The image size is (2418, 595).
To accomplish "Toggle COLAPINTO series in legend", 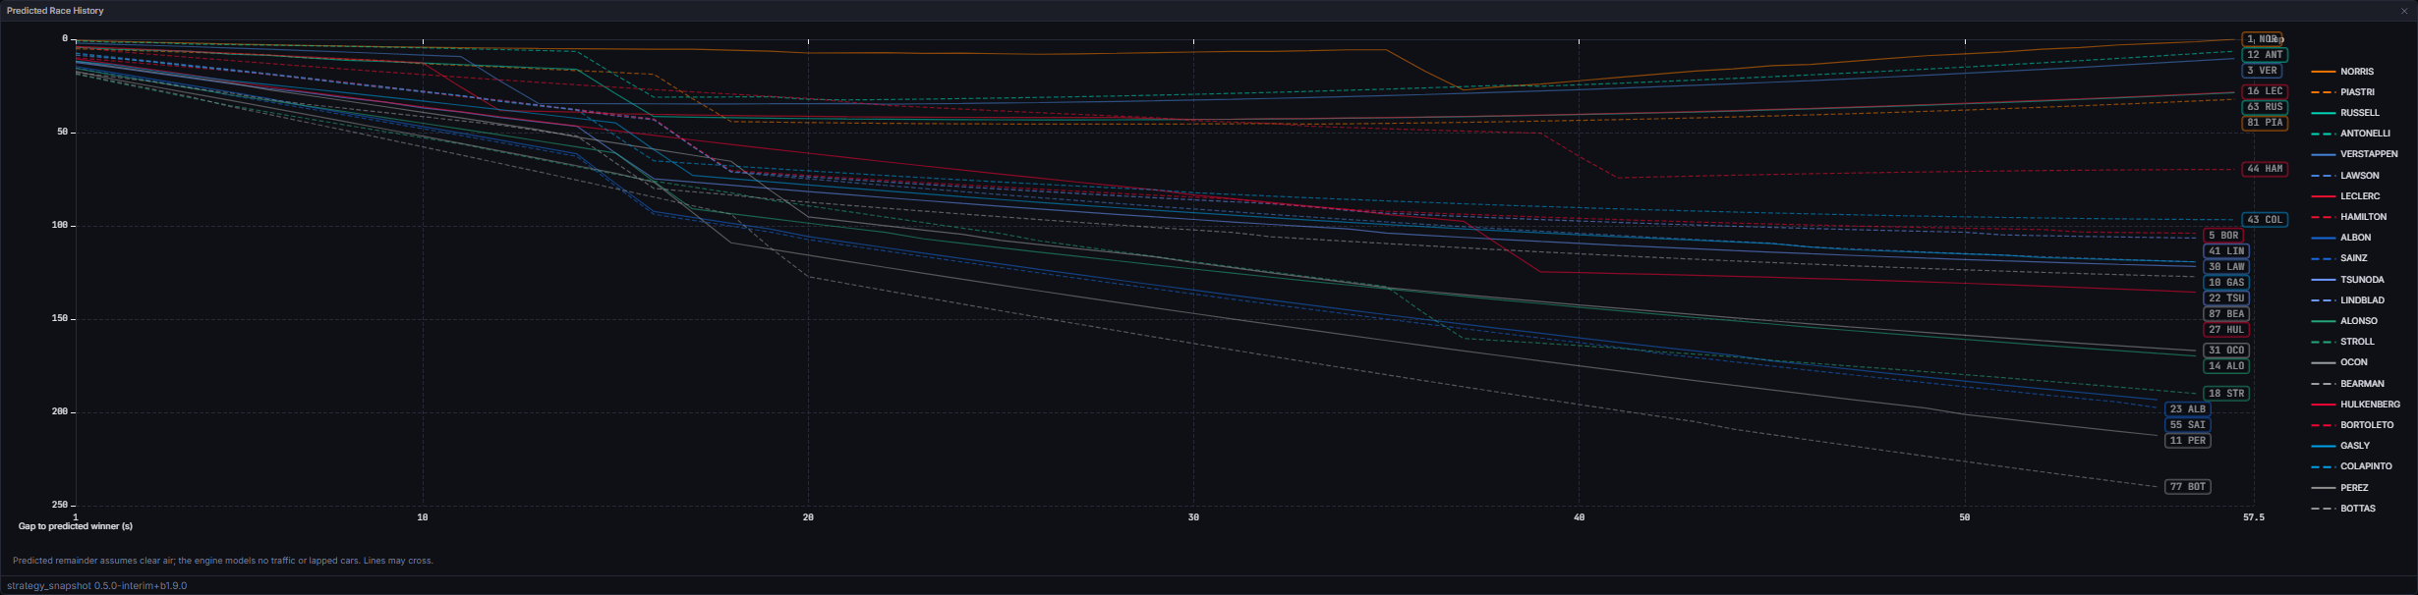I will pos(2351,466).
